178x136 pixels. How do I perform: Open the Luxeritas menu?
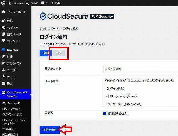(x=13, y=50)
